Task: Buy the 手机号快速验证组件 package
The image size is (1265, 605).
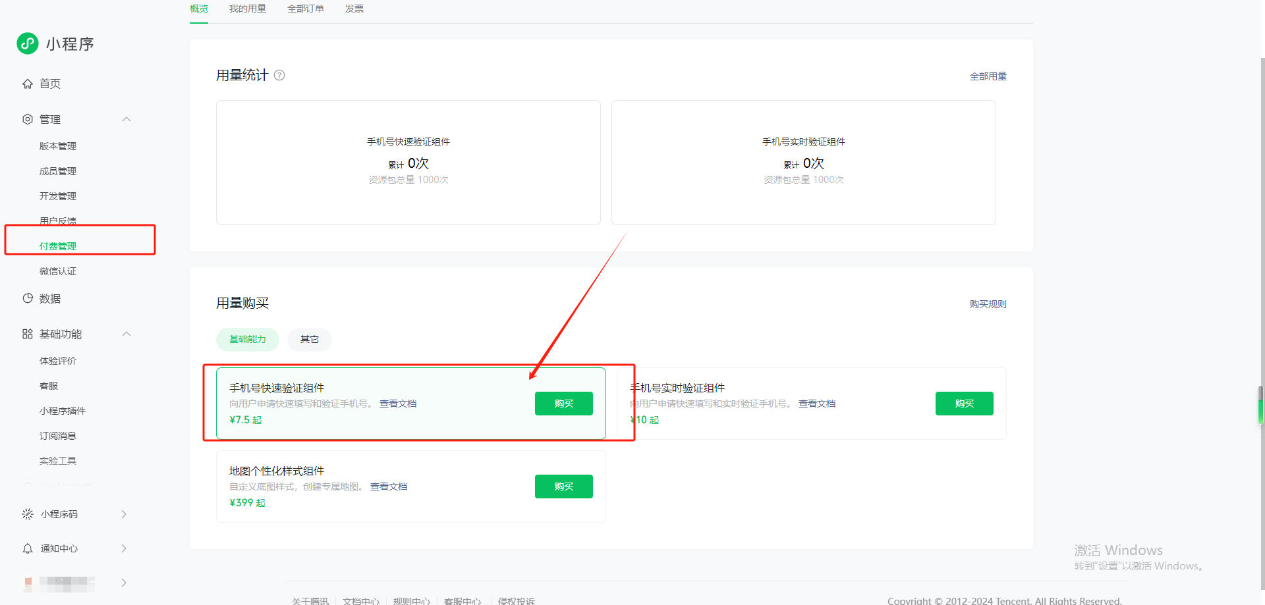Action: tap(564, 404)
